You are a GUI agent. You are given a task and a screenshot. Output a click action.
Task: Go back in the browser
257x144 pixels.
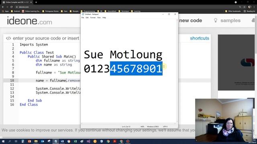(x=3, y=7)
